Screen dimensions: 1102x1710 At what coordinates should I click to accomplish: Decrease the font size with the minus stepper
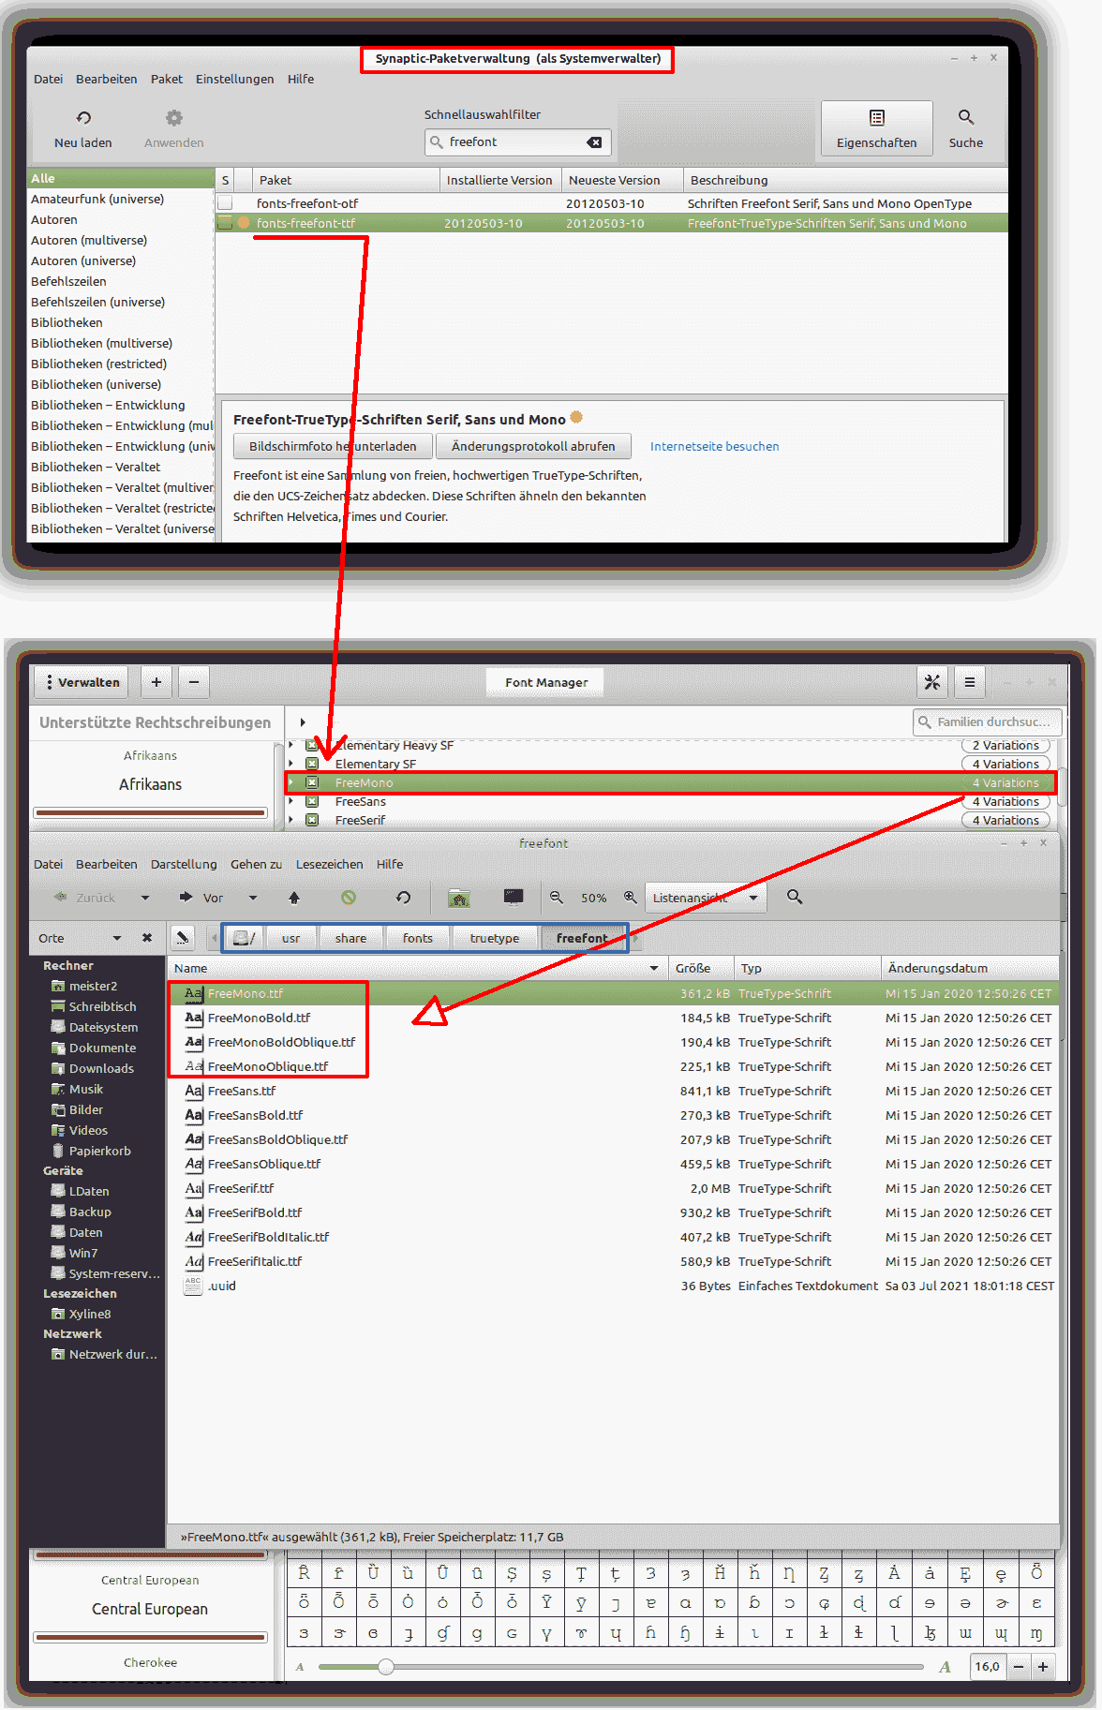(1019, 1667)
